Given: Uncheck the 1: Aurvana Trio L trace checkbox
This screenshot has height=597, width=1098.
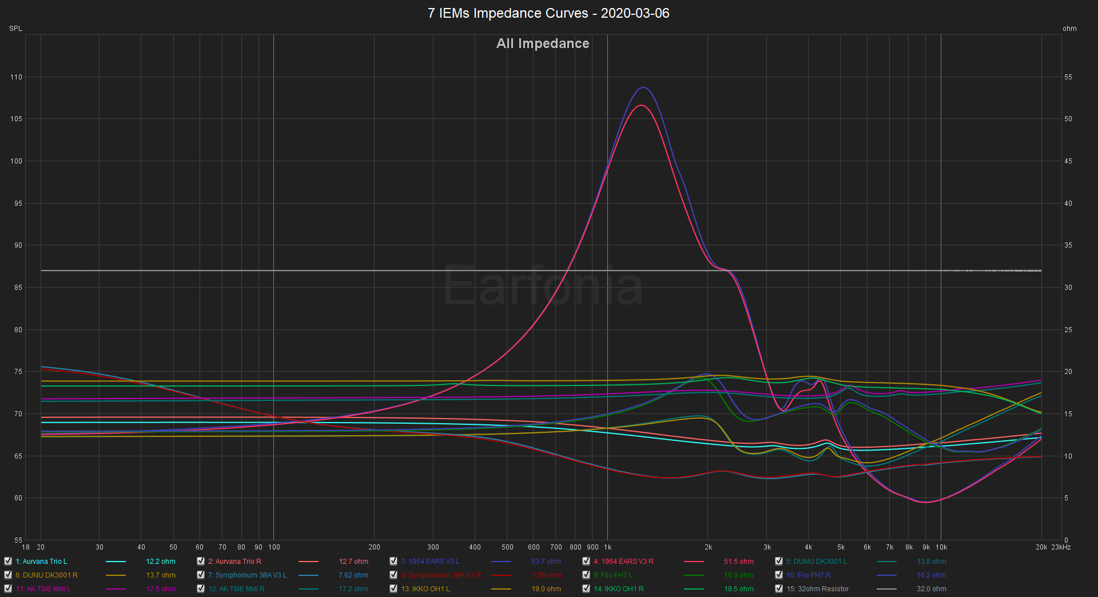Looking at the screenshot, I should (8, 561).
